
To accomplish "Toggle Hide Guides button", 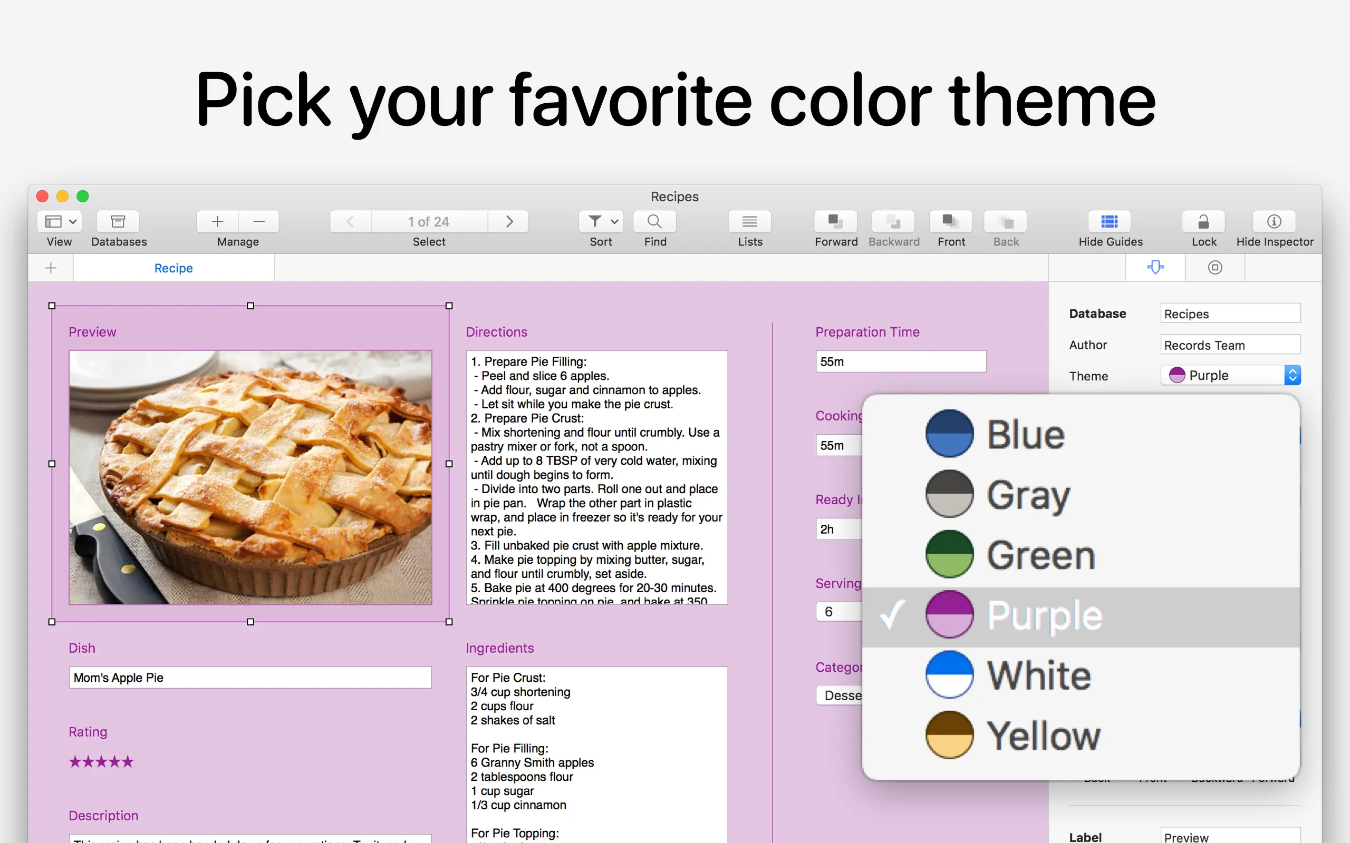I will [x=1109, y=222].
